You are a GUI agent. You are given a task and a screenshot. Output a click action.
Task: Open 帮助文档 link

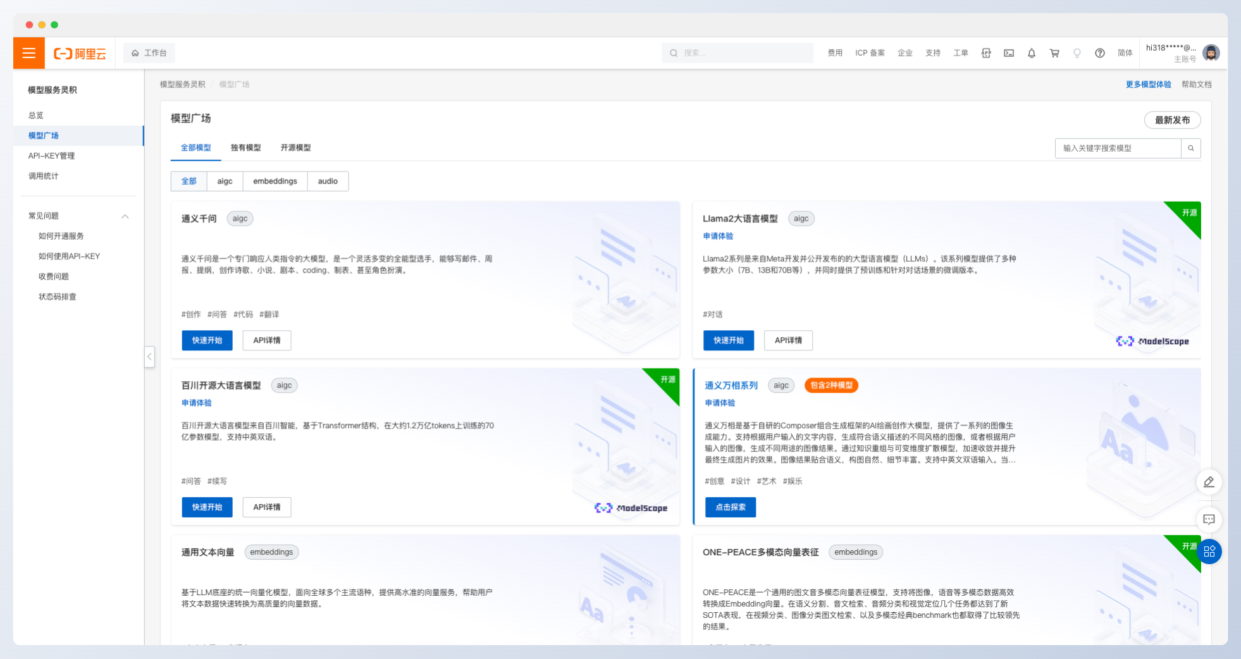(1197, 84)
